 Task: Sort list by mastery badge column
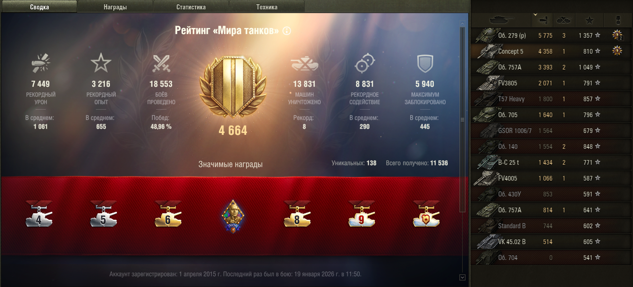coord(618,20)
